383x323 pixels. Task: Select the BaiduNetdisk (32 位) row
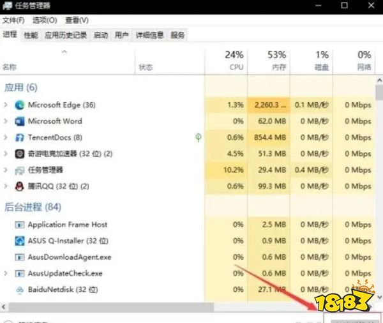tap(188, 290)
